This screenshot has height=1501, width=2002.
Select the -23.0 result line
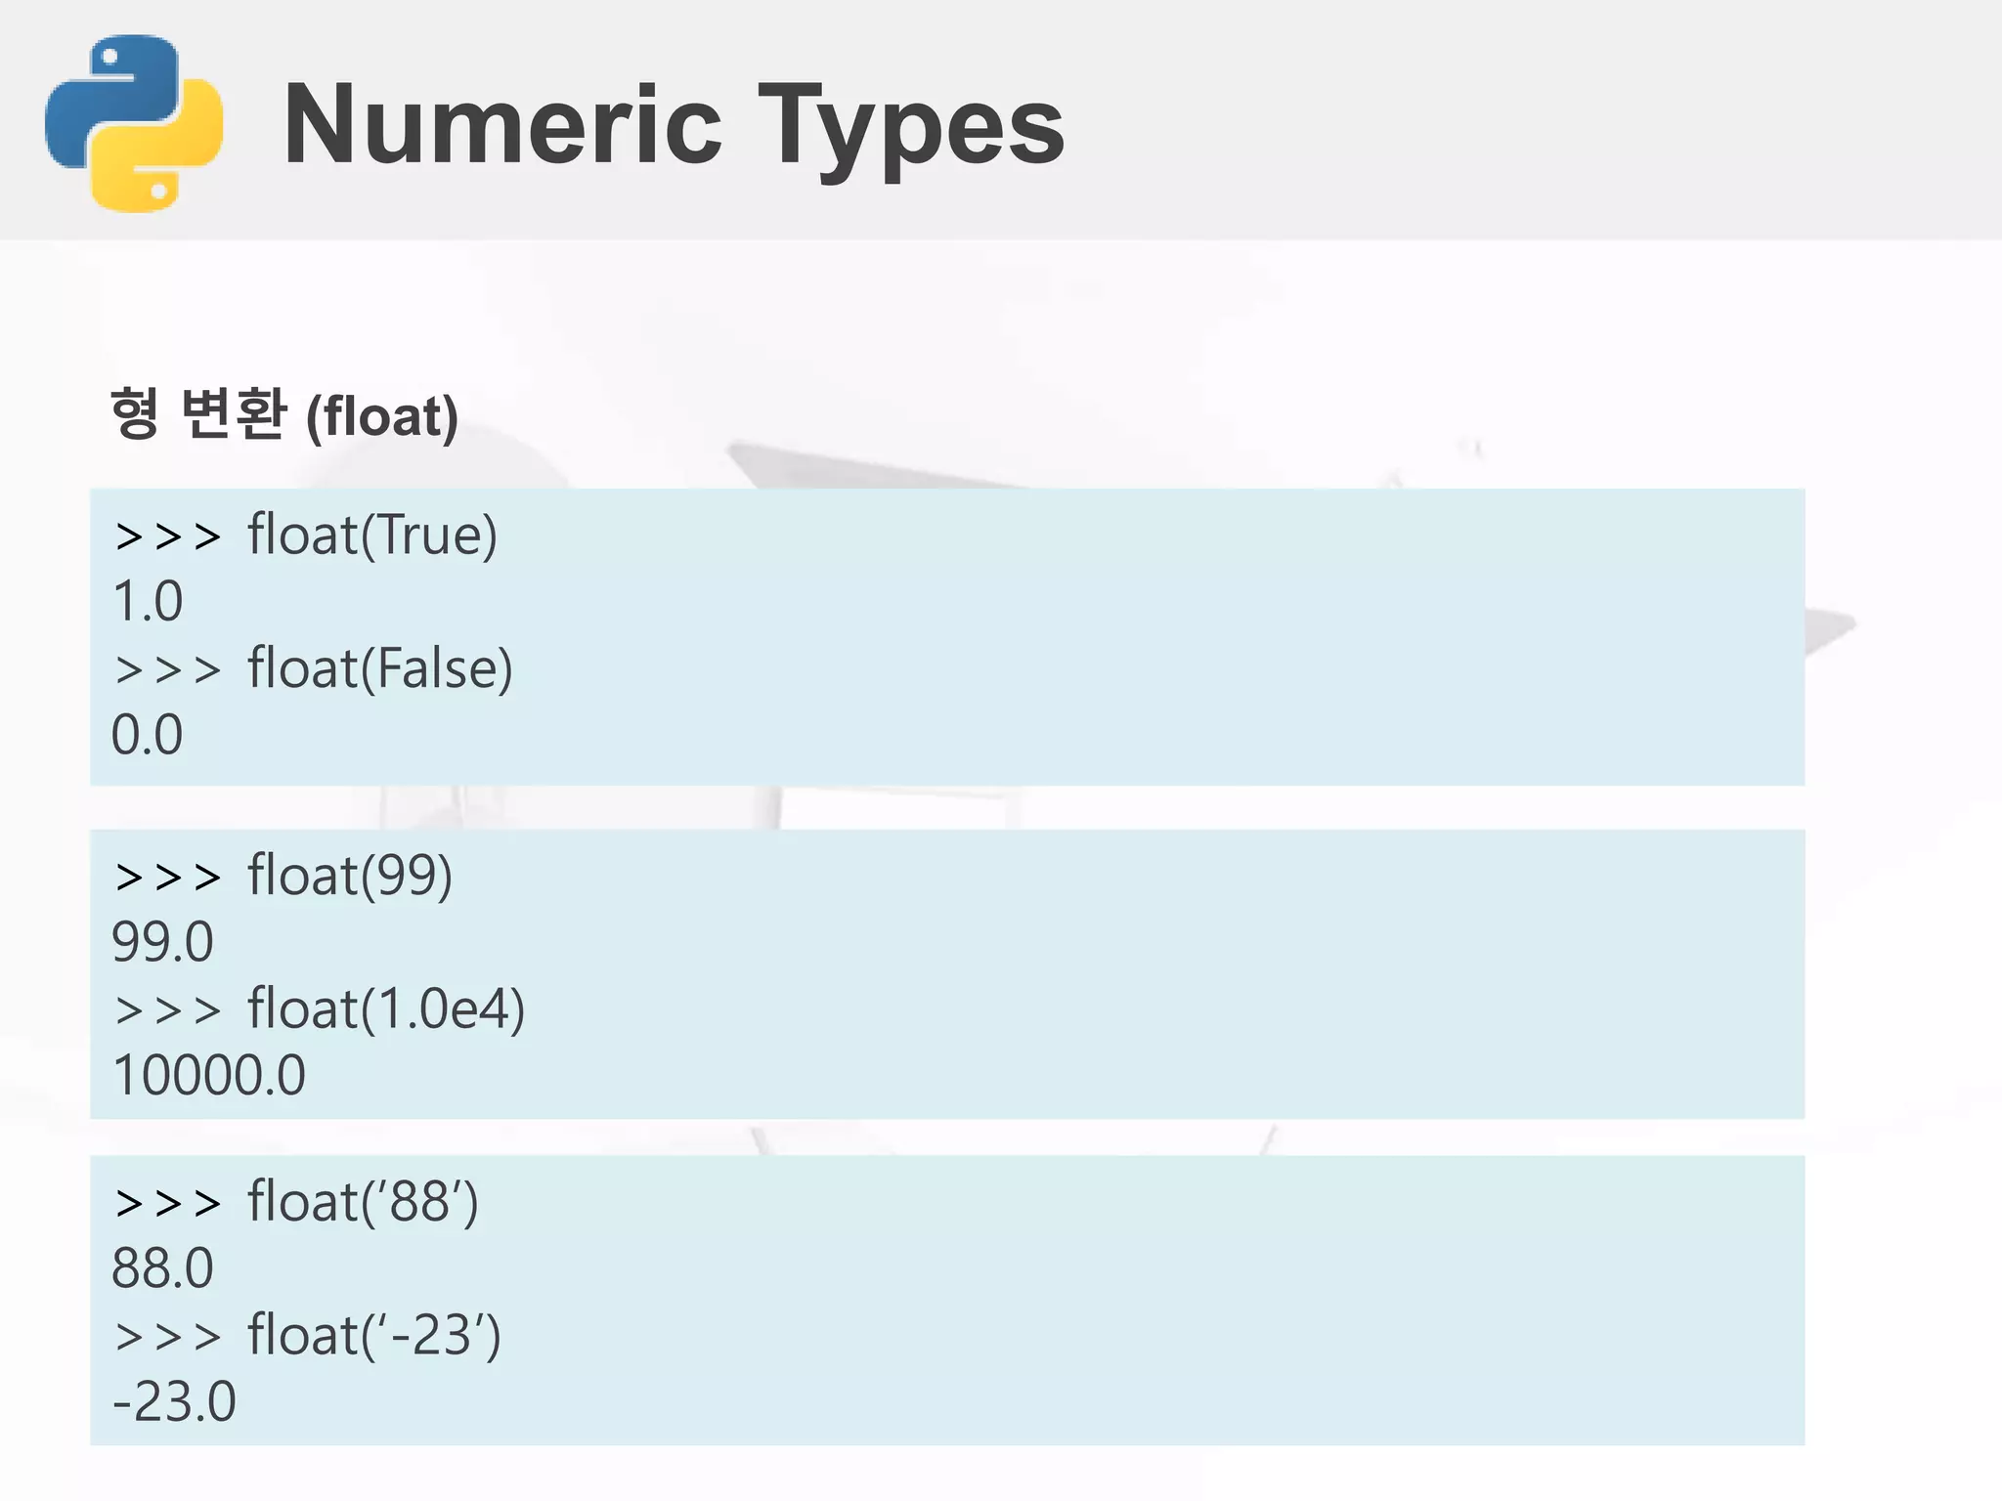click(174, 1401)
